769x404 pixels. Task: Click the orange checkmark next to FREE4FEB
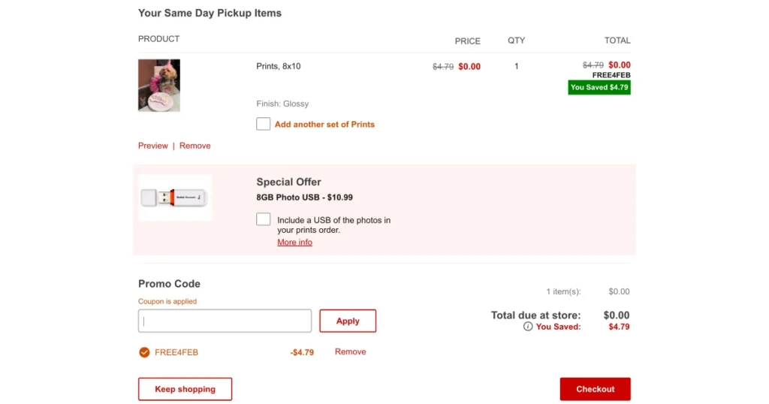pos(144,352)
